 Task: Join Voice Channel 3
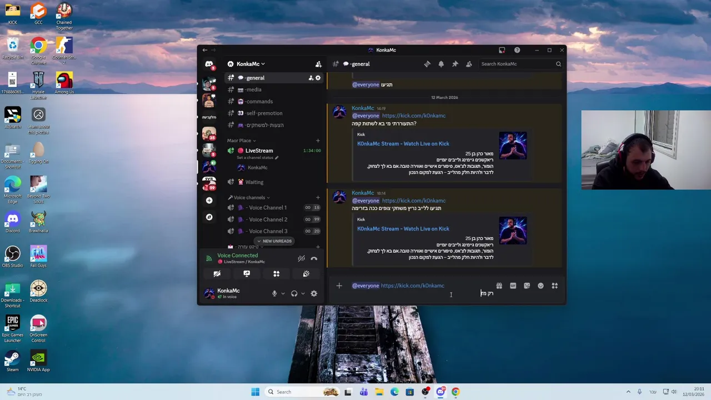click(274, 231)
